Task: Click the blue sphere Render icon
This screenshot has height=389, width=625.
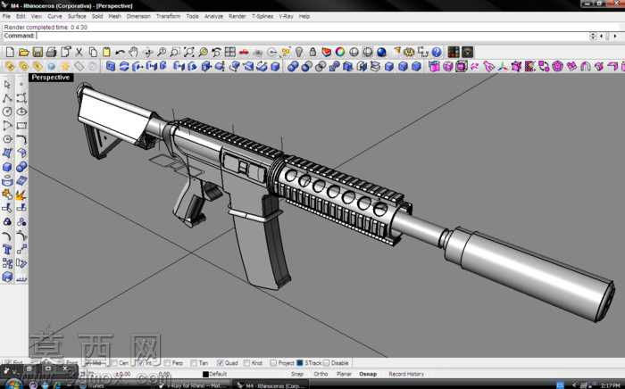Action: click(x=381, y=52)
